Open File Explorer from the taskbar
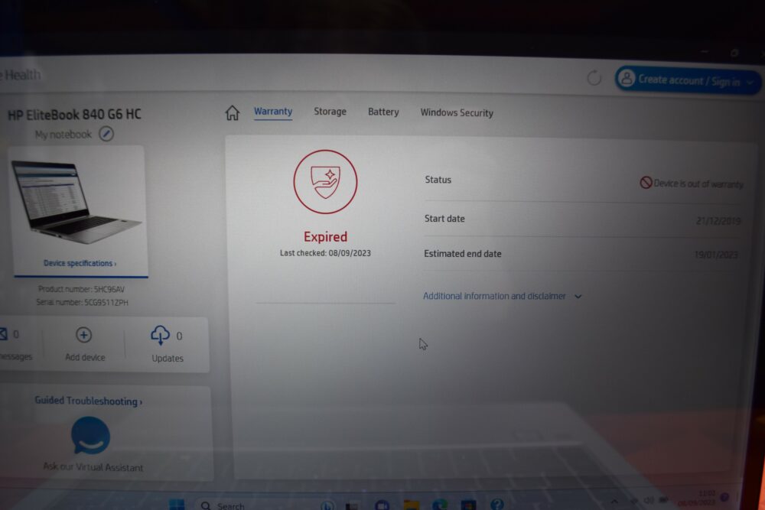The height and width of the screenshot is (510, 765). point(412,505)
